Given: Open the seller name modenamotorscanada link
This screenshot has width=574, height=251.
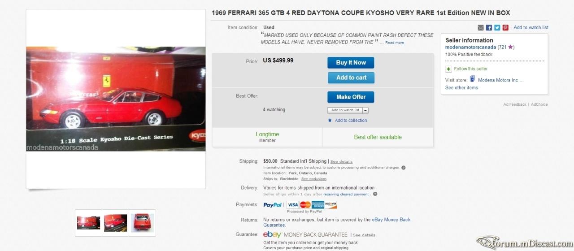Looking at the screenshot, I should click(470, 47).
